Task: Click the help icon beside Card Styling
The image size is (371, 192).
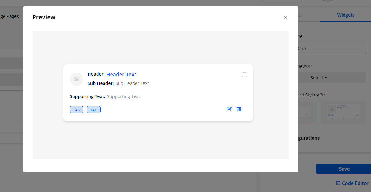Action: [321, 95]
